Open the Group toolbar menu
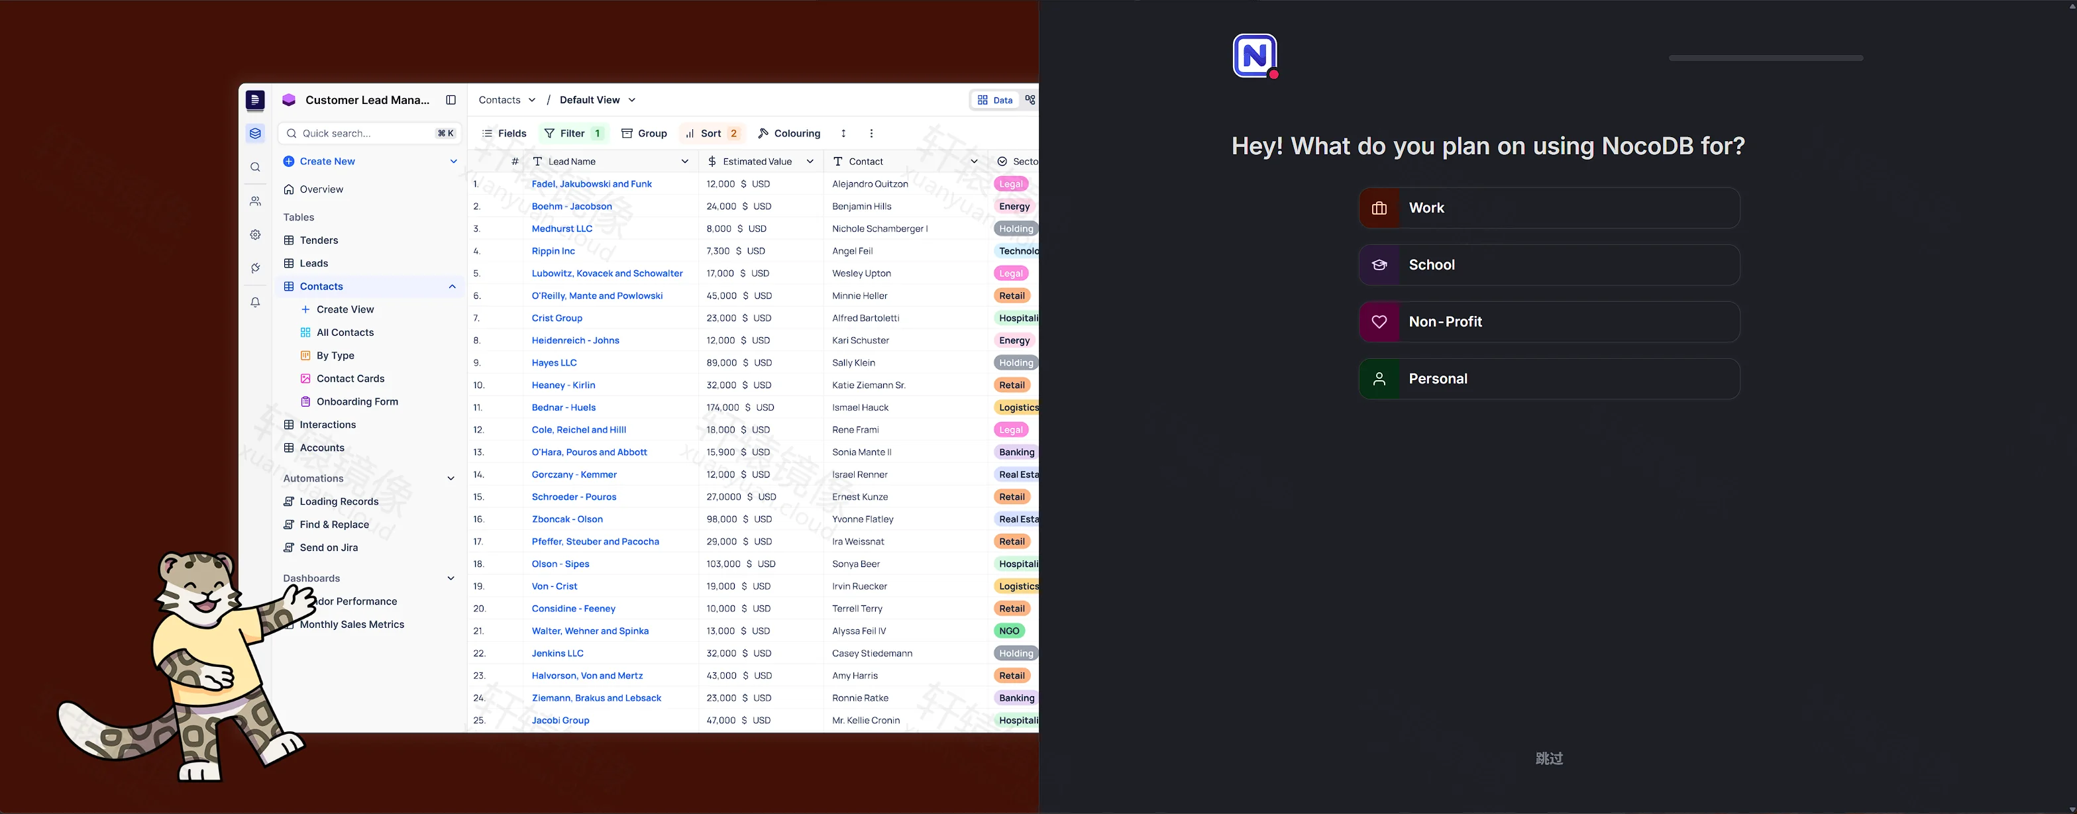Image resolution: width=2077 pixels, height=814 pixels. 644,134
